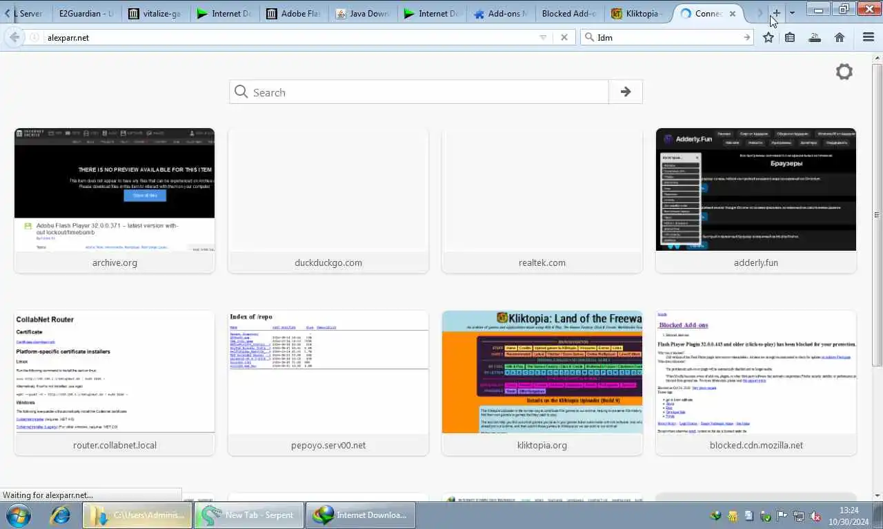The height and width of the screenshot is (529, 883).
Task: Launch Internet Explorer from the taskbar
Action: pos(60,515)
